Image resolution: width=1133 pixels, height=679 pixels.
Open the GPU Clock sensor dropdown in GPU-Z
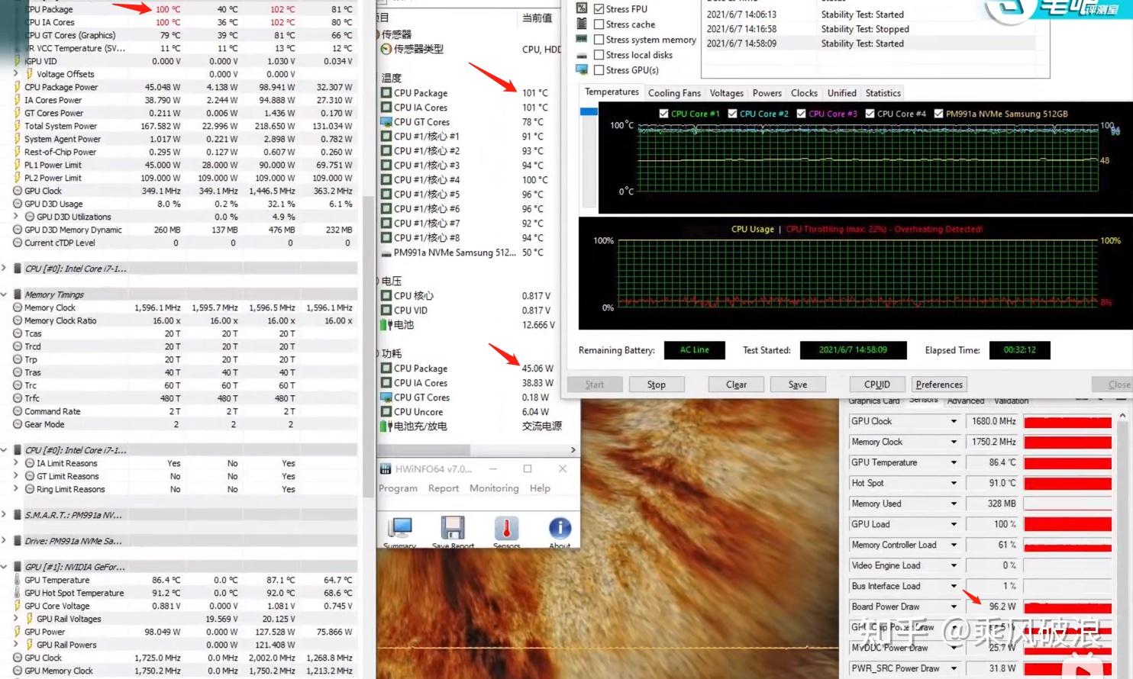coord(954,421)
